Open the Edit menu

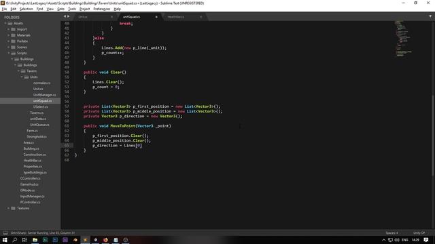point(13,9)
